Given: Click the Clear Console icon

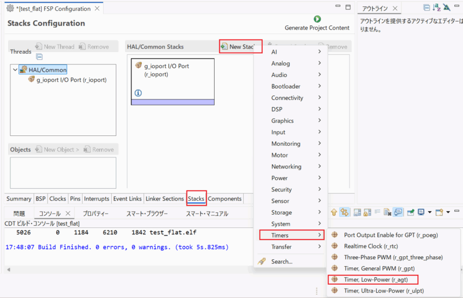Looking at the screenshot, I should (x=358, y=212).
